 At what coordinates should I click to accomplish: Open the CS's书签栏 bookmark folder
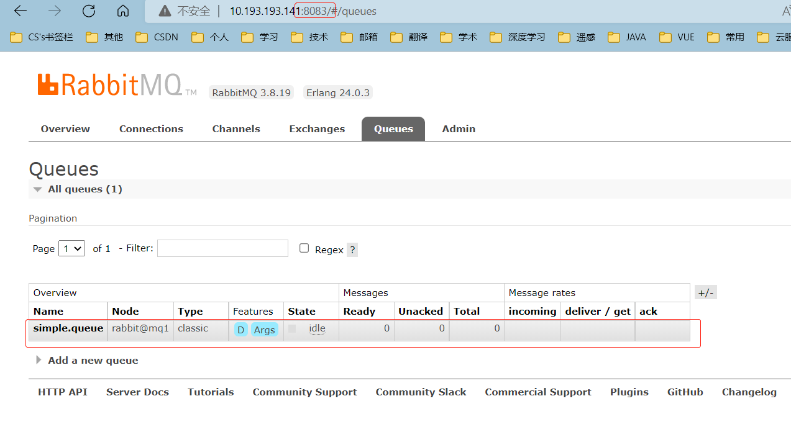click(x=42, y=37)
